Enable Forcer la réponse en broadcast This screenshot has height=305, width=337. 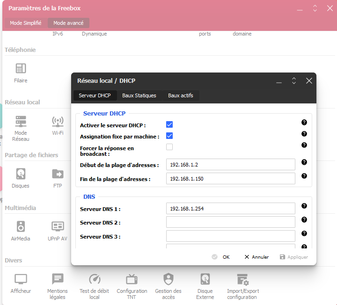[x=169, y=147]
